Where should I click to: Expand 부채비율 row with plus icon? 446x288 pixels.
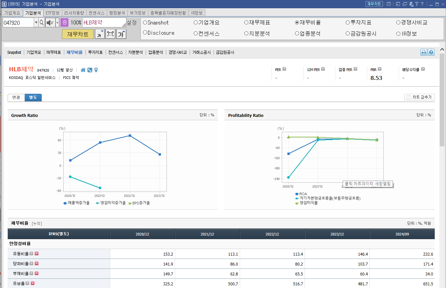pyautogui.click(x=36, y=273)
